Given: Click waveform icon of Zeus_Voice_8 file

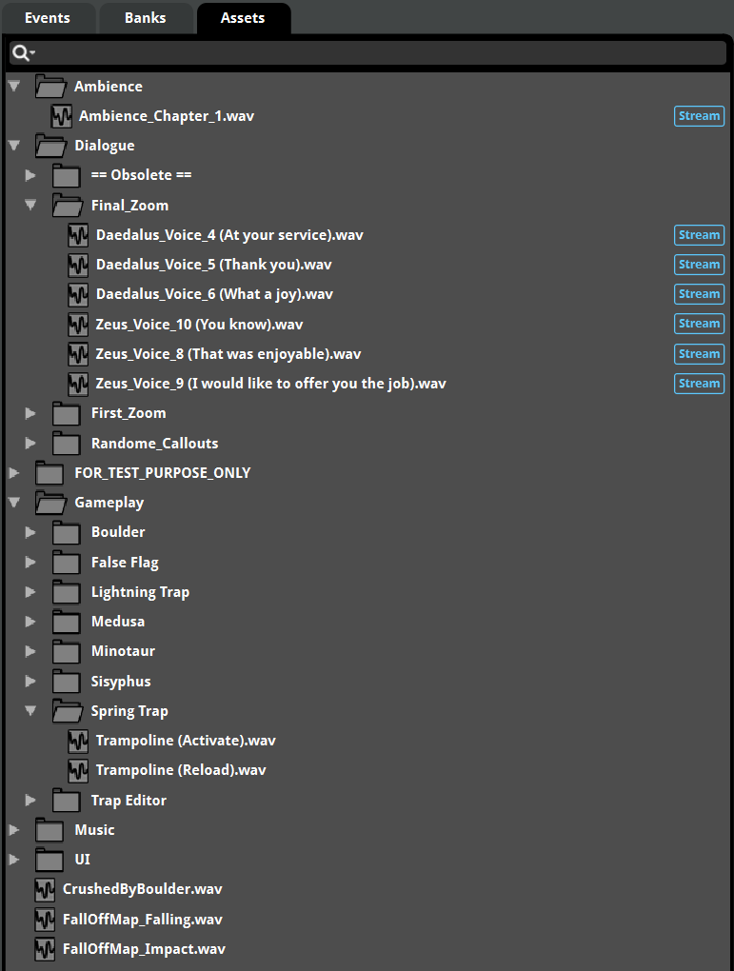Looking at the screenshot, I should (78, 353).
